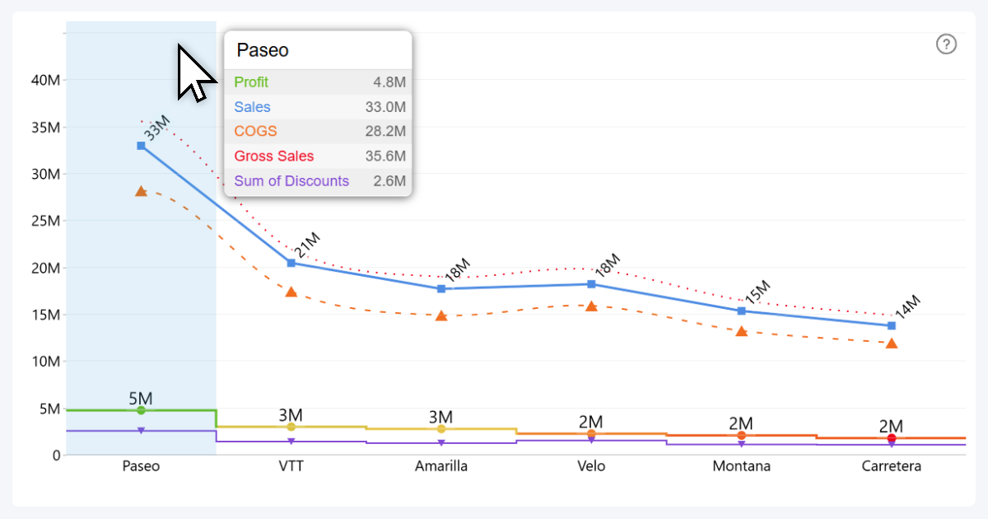Viewport: 988px width, 519px height.
Task: Click the yellow Profit dot for VTT
Action: coord(291,427)
